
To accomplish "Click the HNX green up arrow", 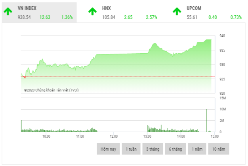I will [x=92, y=11].
